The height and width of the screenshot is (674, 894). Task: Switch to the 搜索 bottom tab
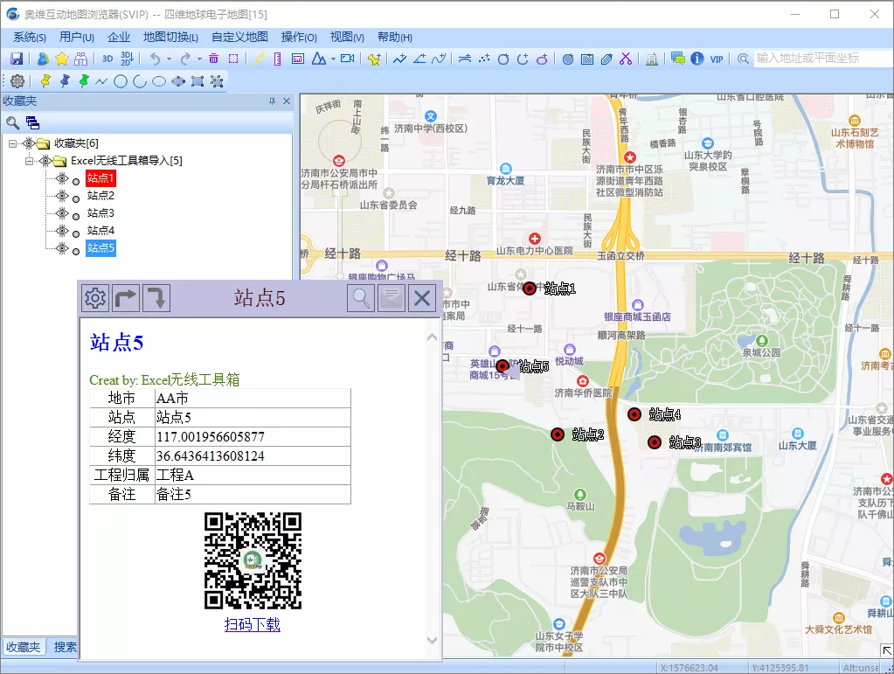[65, 647]
